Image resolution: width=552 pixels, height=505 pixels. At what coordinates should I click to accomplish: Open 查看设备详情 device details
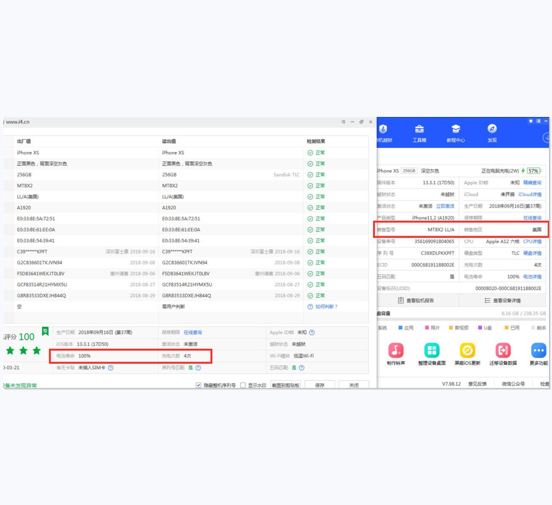tap(503, 301)
